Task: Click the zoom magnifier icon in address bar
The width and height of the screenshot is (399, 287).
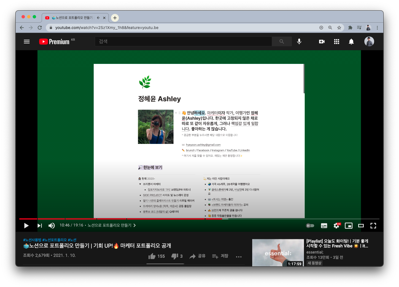Action: (x=330, y=28)
